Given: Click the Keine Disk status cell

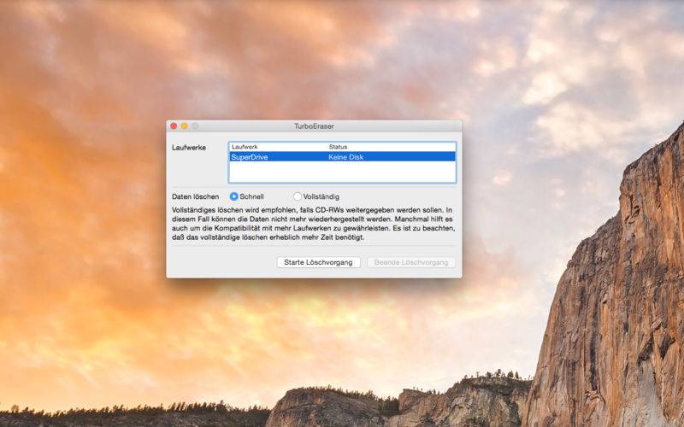Looking at the screenshot, I should (346, 157).
